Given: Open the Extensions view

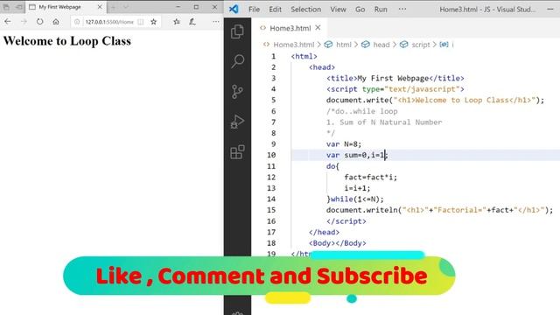Looking at the screenshot, I should click(x=237, y=152).
